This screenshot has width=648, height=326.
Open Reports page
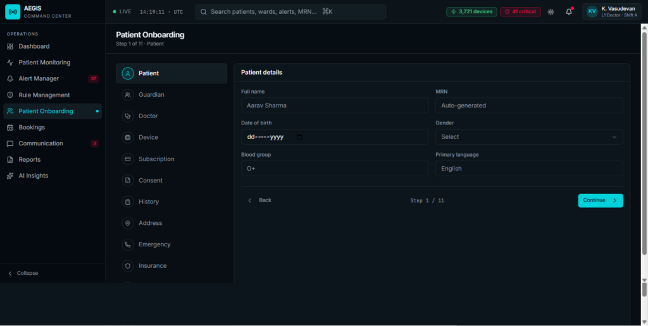click(x=53, y=159)
